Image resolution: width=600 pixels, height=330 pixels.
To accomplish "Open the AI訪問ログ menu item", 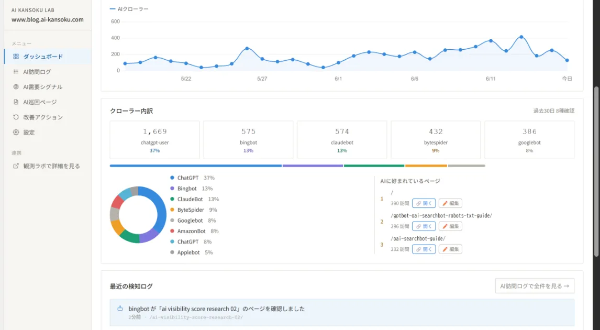I will [x=48, y=72].
